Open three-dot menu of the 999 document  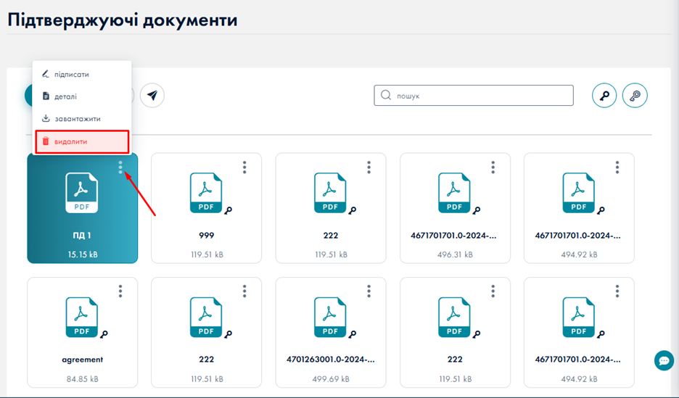pyautogui.click(x=244, y=167)
